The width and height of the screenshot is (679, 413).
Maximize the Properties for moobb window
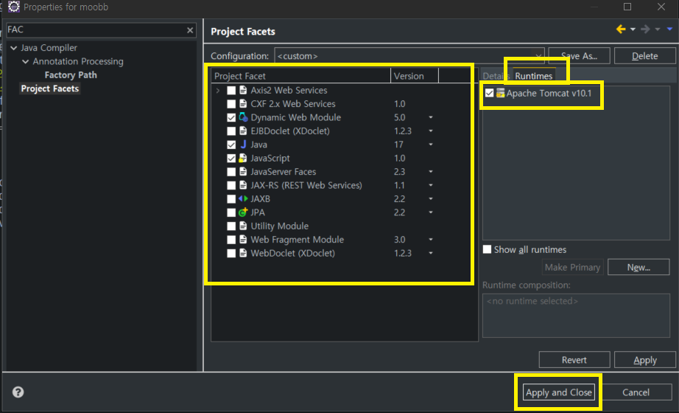[627, 7]
